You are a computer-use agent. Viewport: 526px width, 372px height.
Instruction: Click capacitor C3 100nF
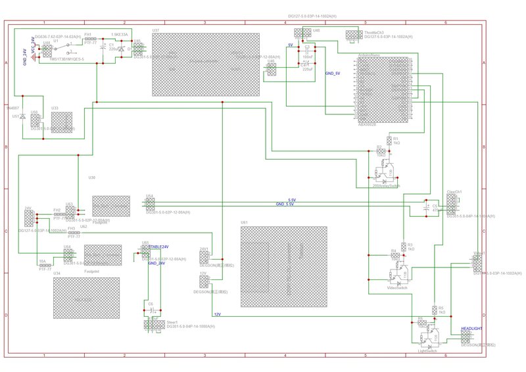(x=306, y=51)
